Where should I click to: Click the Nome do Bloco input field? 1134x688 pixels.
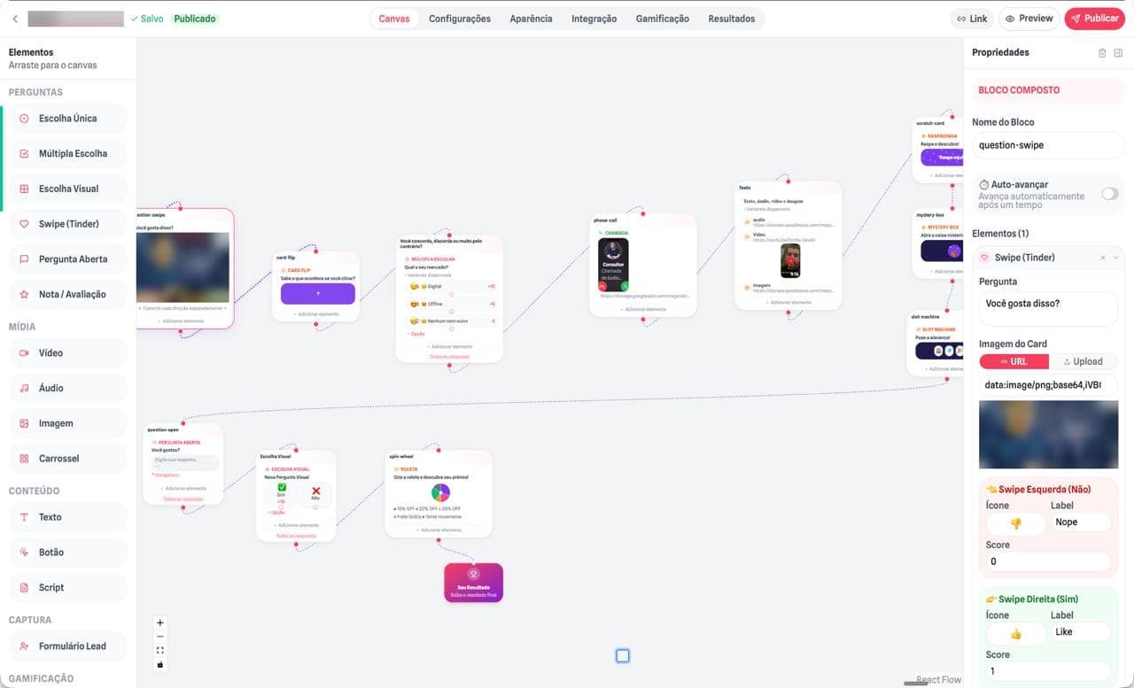tap(1048, 144)
